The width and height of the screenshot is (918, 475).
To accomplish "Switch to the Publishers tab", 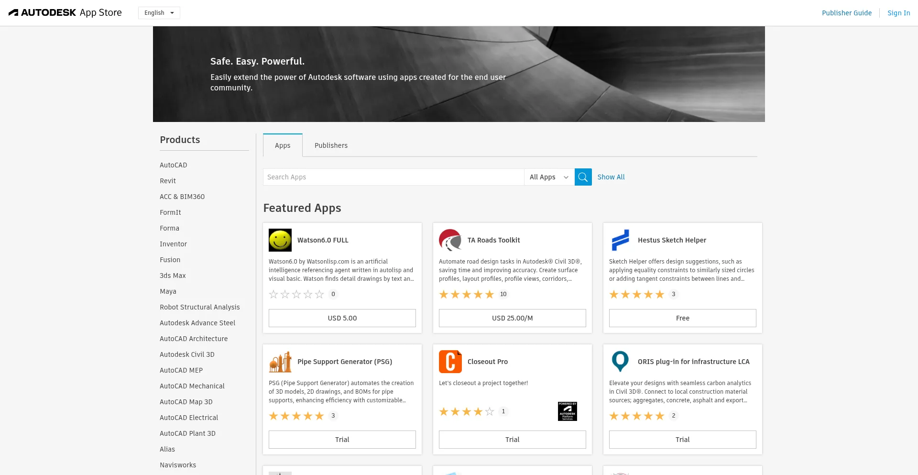I will (331, 145).
